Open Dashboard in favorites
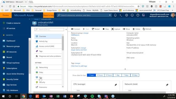This screenshot has width=176, height=99. (11, 41)
